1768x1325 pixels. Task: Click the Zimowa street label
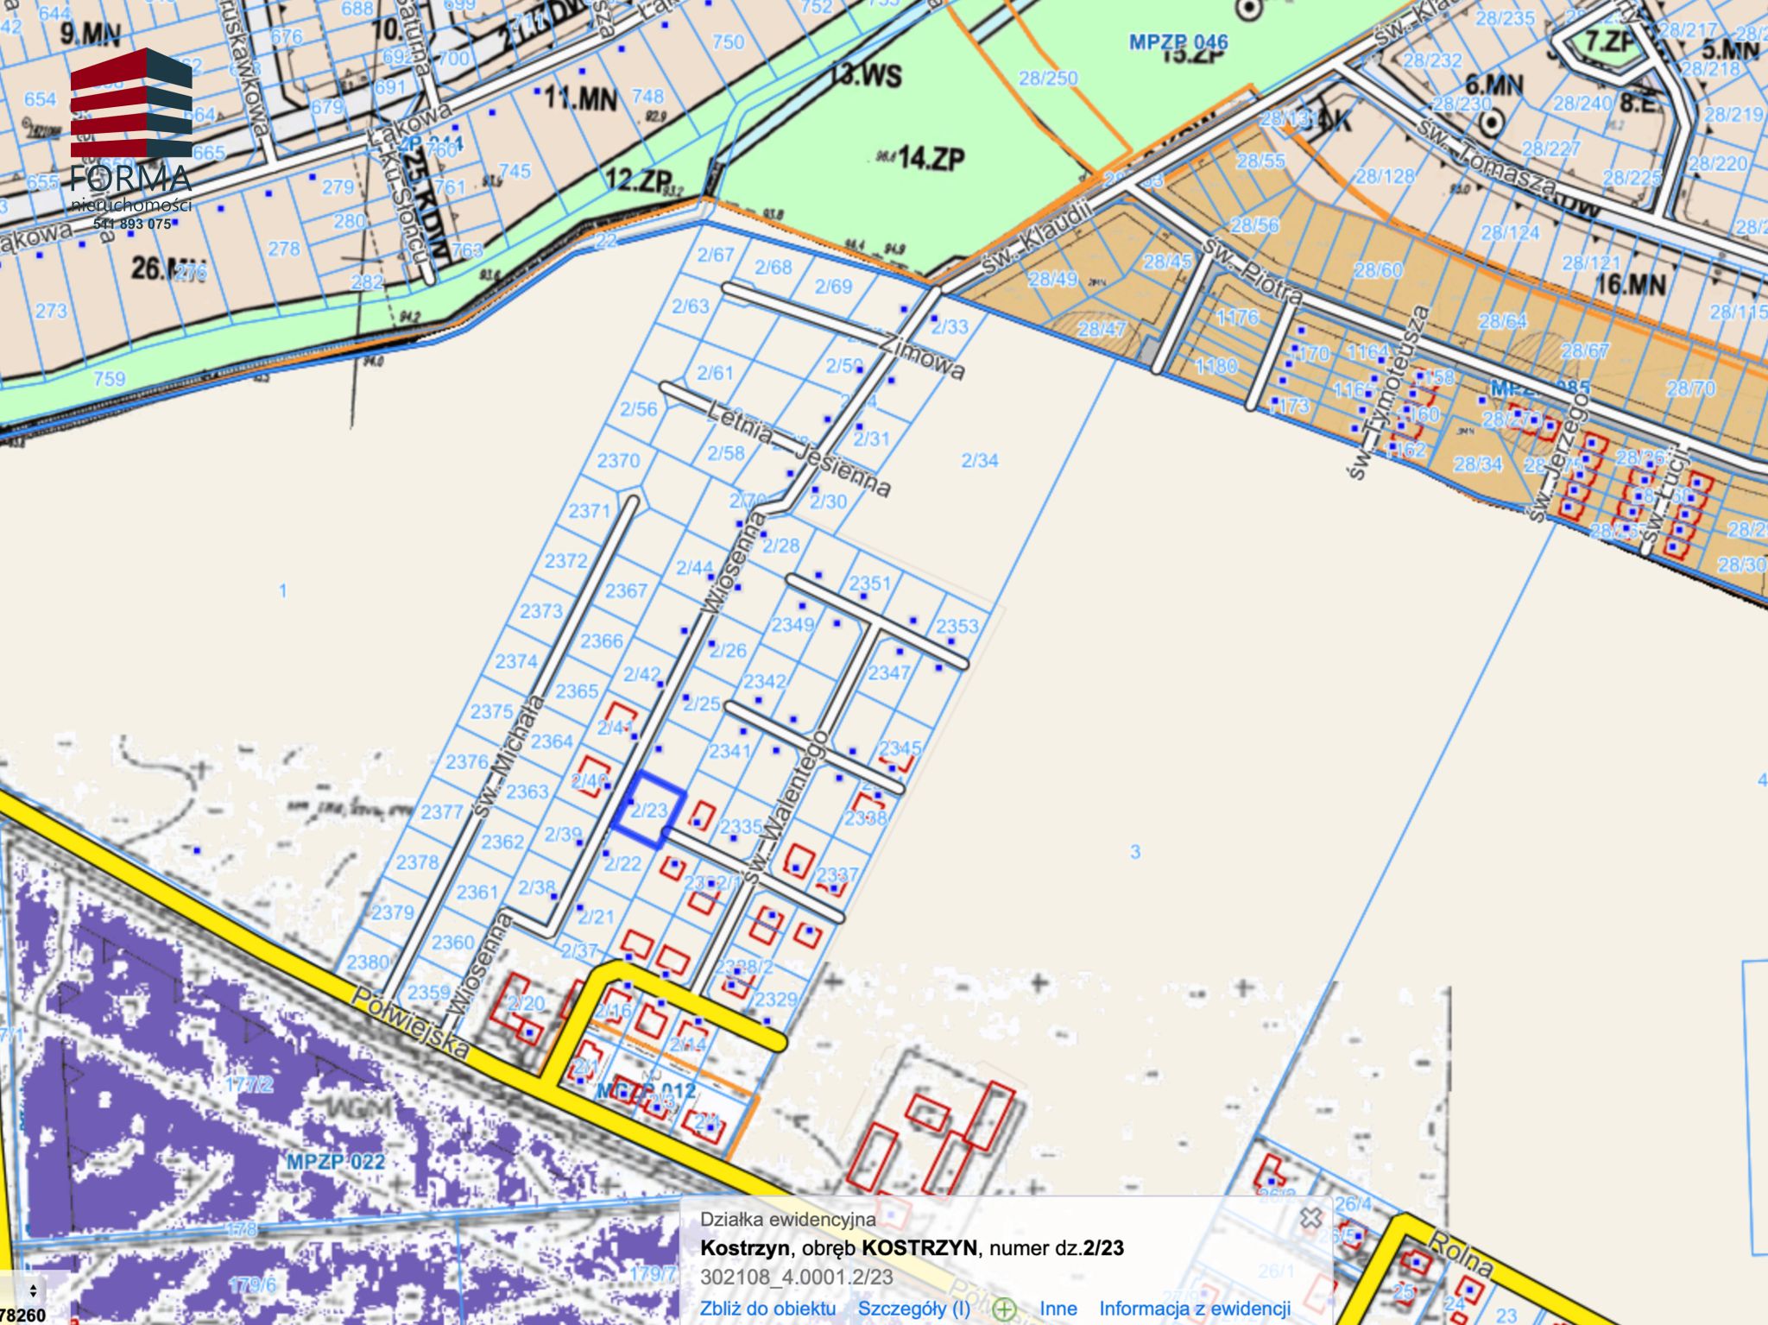[920, 356]
